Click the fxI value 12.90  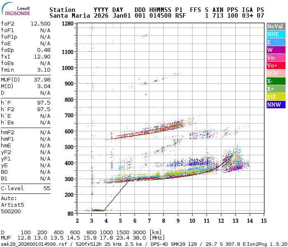[42, 57]
